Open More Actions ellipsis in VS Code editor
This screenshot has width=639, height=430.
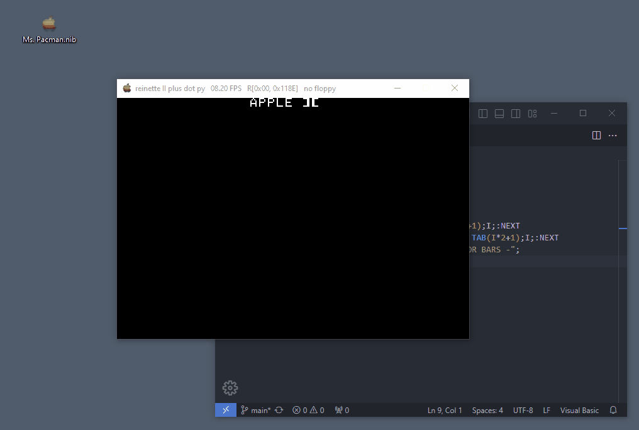(x=613, y=136)
